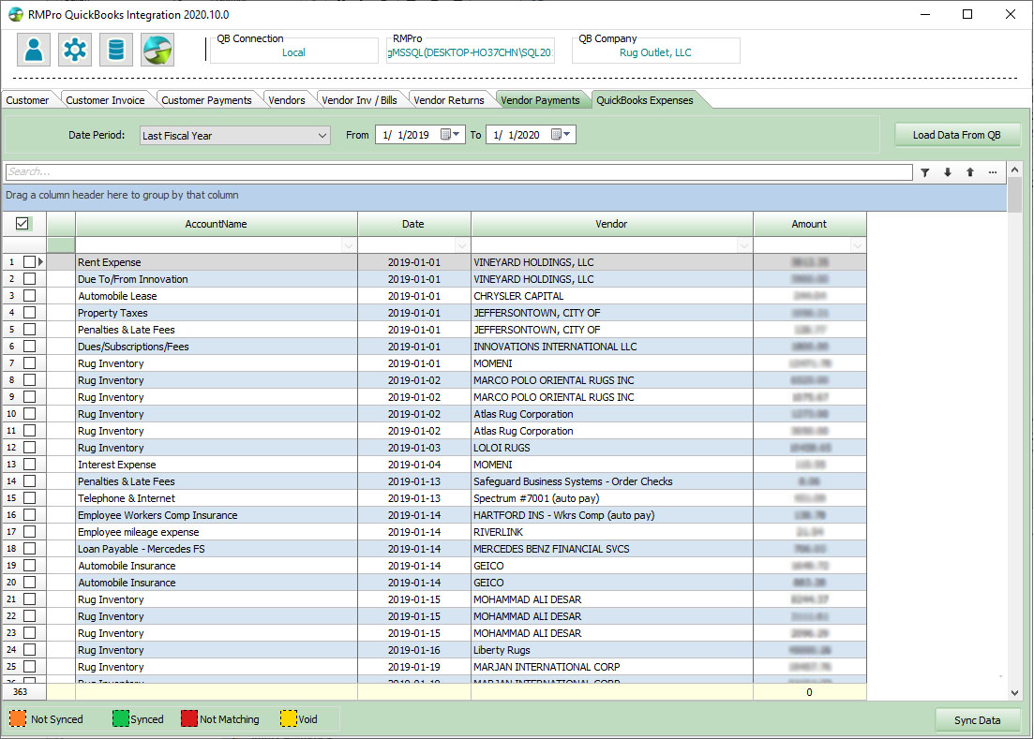Click into the grid Search field
The width and height of the screenshot is (1034, 739).
(459, 172)
